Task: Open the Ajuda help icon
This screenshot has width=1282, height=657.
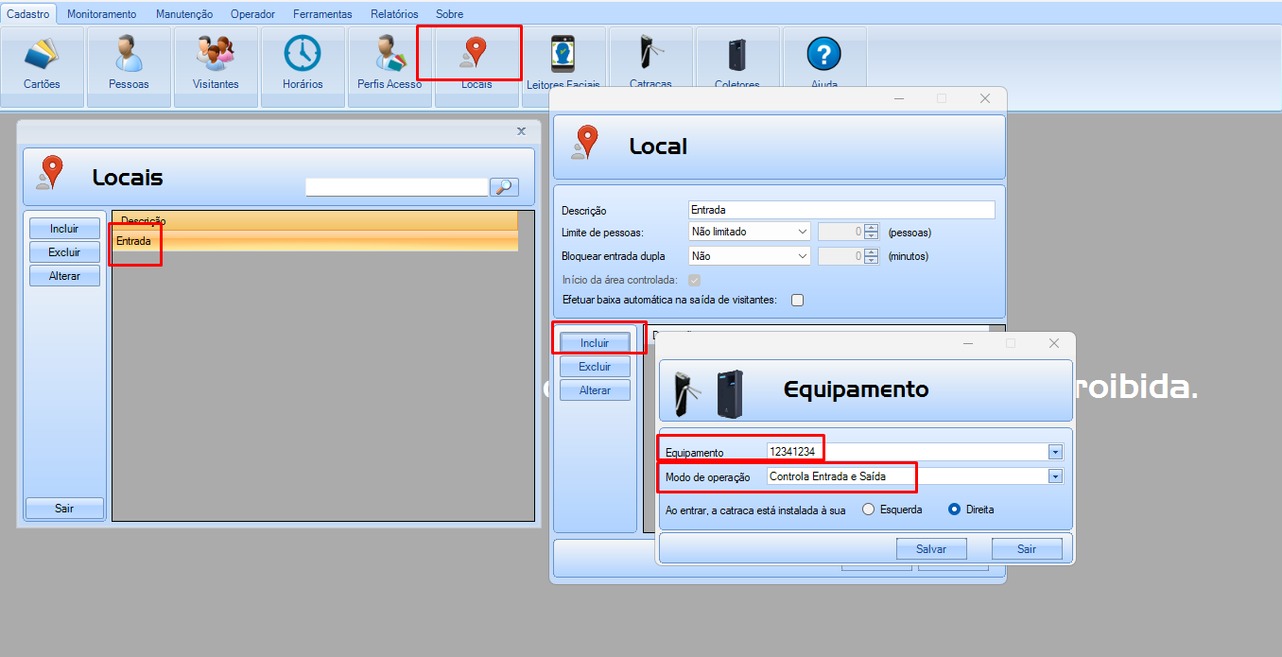Action: coord(823,57)
